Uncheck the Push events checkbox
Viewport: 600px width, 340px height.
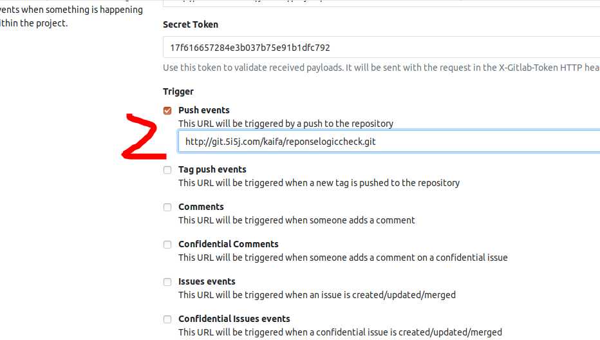[x=167, y=111]
